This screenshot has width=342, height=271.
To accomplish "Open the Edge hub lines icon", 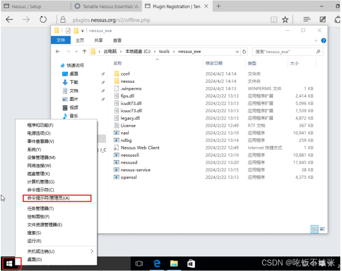I will pyautogui.click(x=307, y=20).
